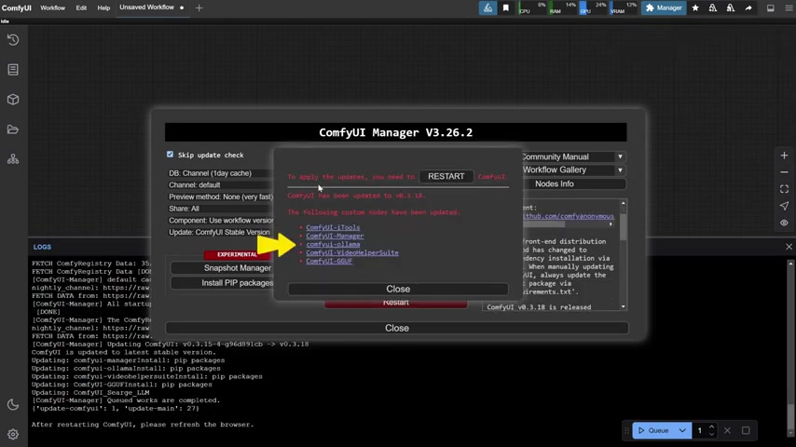This screenshot has width=796, height=447.
Task: Open the Channel default dropdown
Action: 220,184
